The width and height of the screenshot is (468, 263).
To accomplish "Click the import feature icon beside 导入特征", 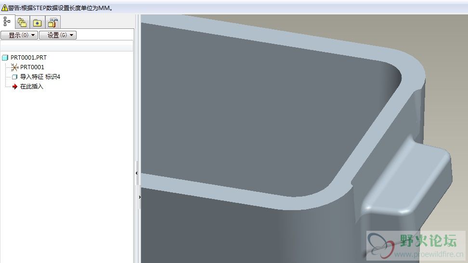I will [14, 77].
